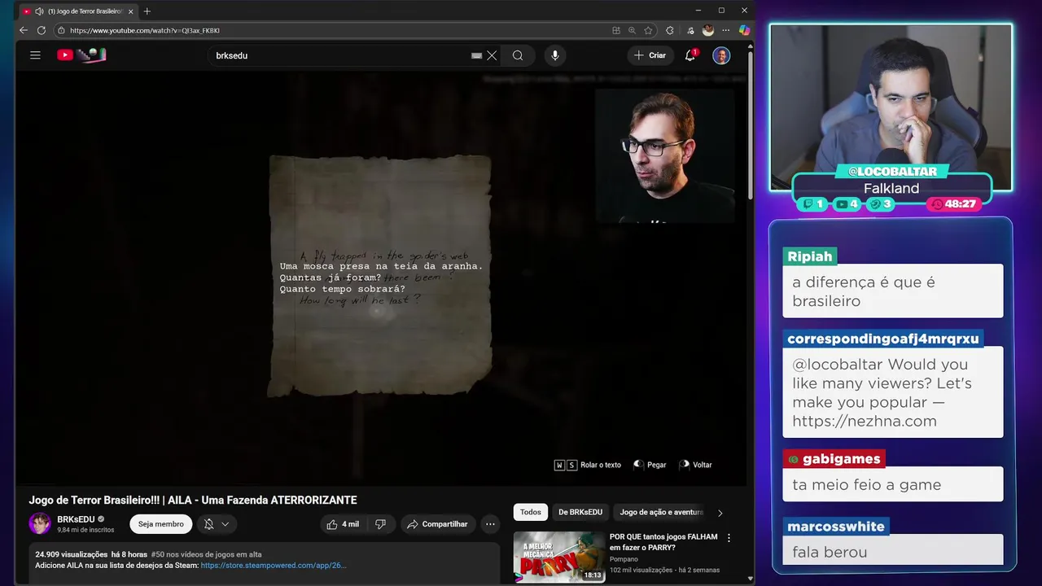The height and width of the screenshot is (586, 1042).
Task: Open the Criar create button
Action: (x=650, y=55)
